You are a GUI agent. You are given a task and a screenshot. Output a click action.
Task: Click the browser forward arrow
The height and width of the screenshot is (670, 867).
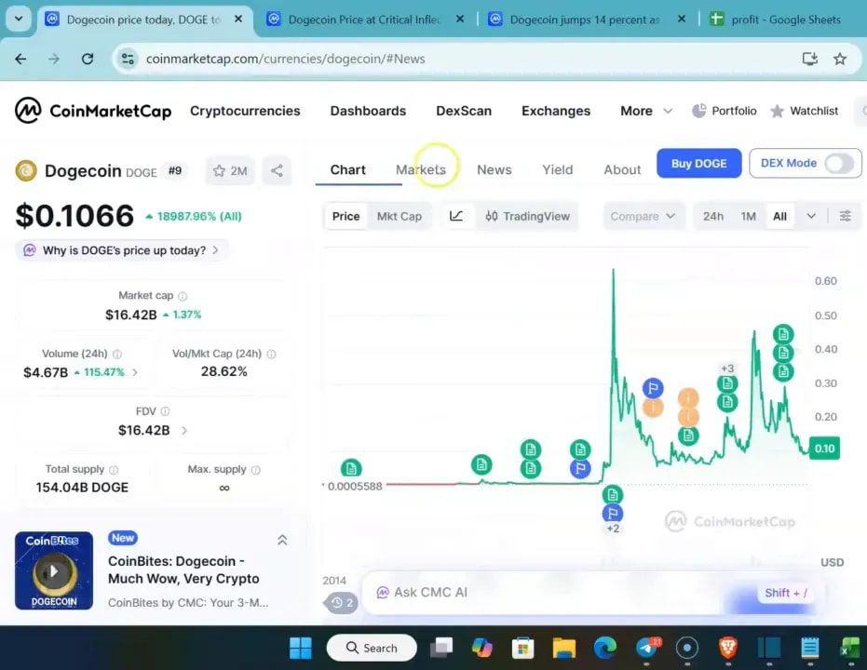54,59
